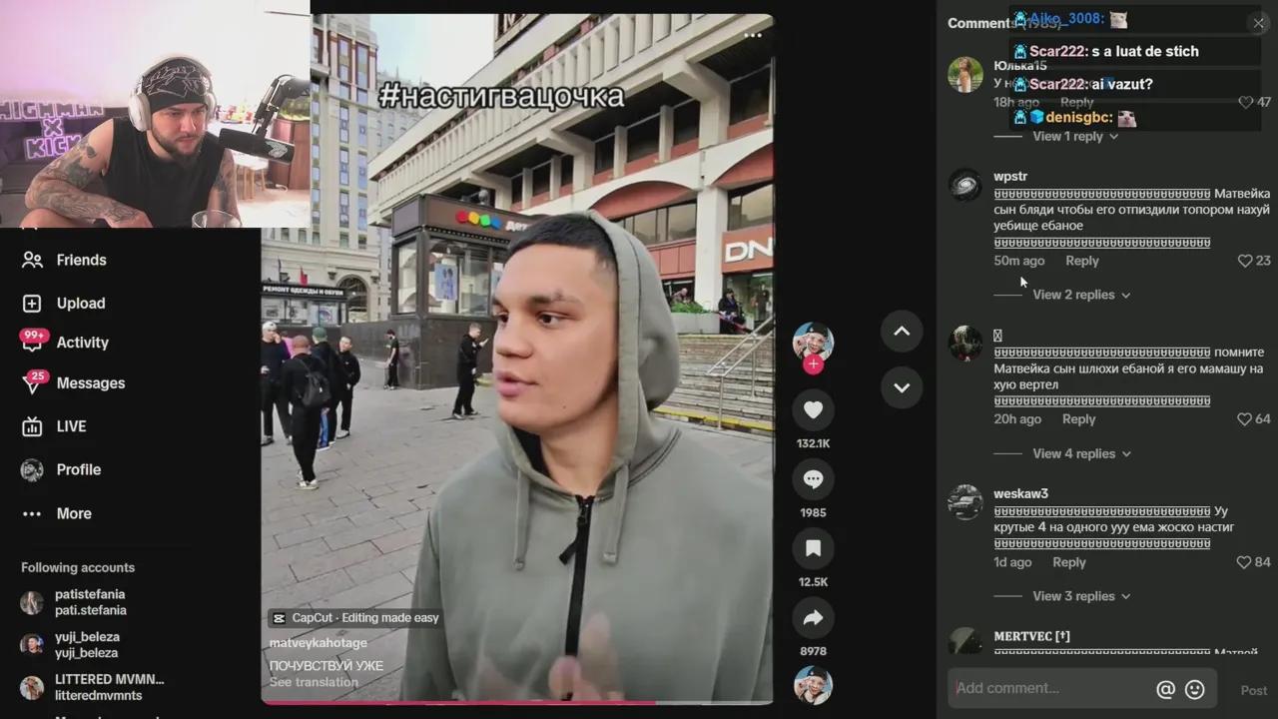
Task: Click the More three-dots icon
Action: pos(32,513)
